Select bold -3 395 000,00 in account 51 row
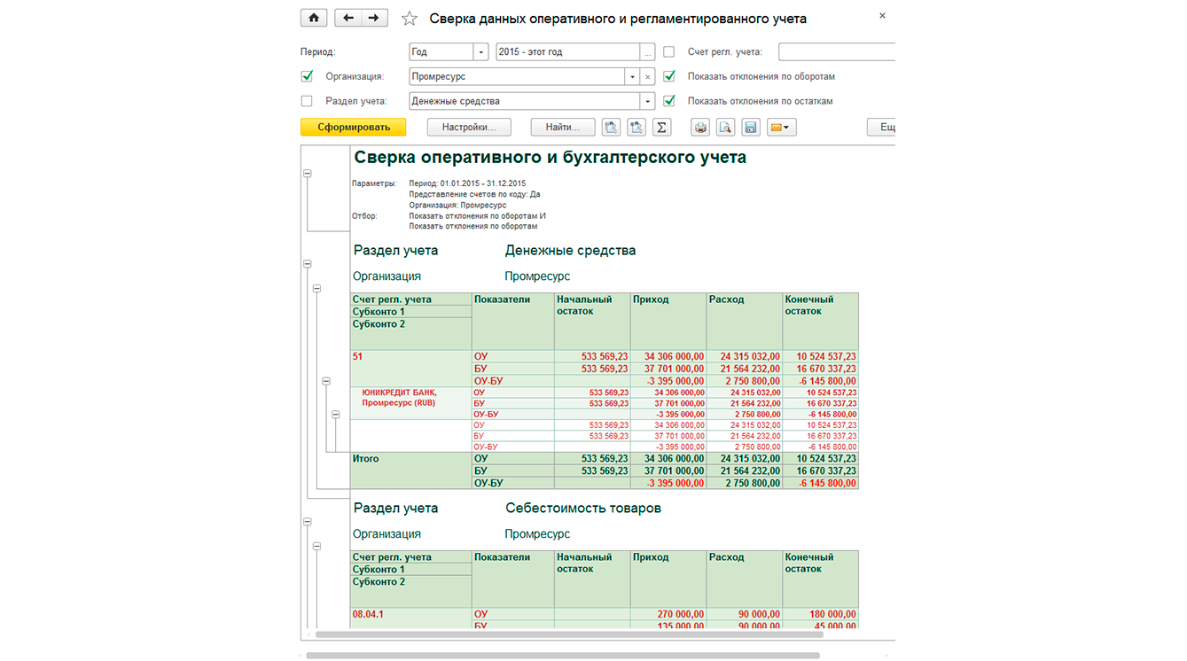 pos(668,381)
